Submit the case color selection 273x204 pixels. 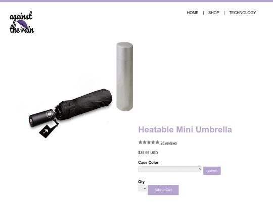[212, 171]
